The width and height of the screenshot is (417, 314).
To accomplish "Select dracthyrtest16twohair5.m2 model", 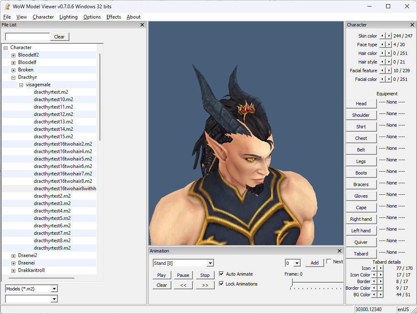I will [x=63, y=159].
